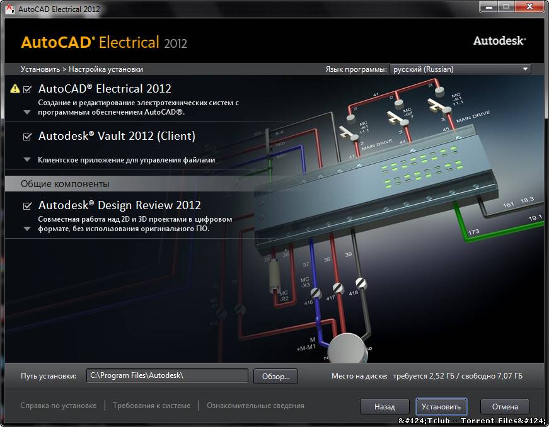This screenshot has width=549, height=427.
Task: Select the Общие компоненты section header
Action: pyautogui.click(x=65, y=184)
